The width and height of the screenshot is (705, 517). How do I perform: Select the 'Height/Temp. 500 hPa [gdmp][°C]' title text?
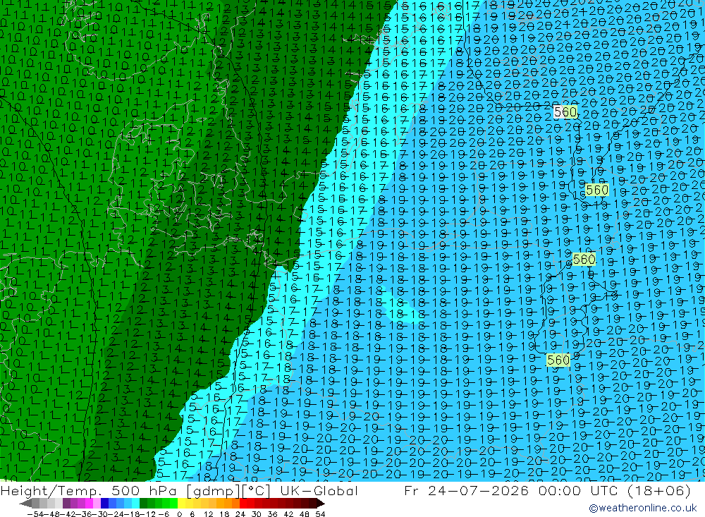click(135, 490)
